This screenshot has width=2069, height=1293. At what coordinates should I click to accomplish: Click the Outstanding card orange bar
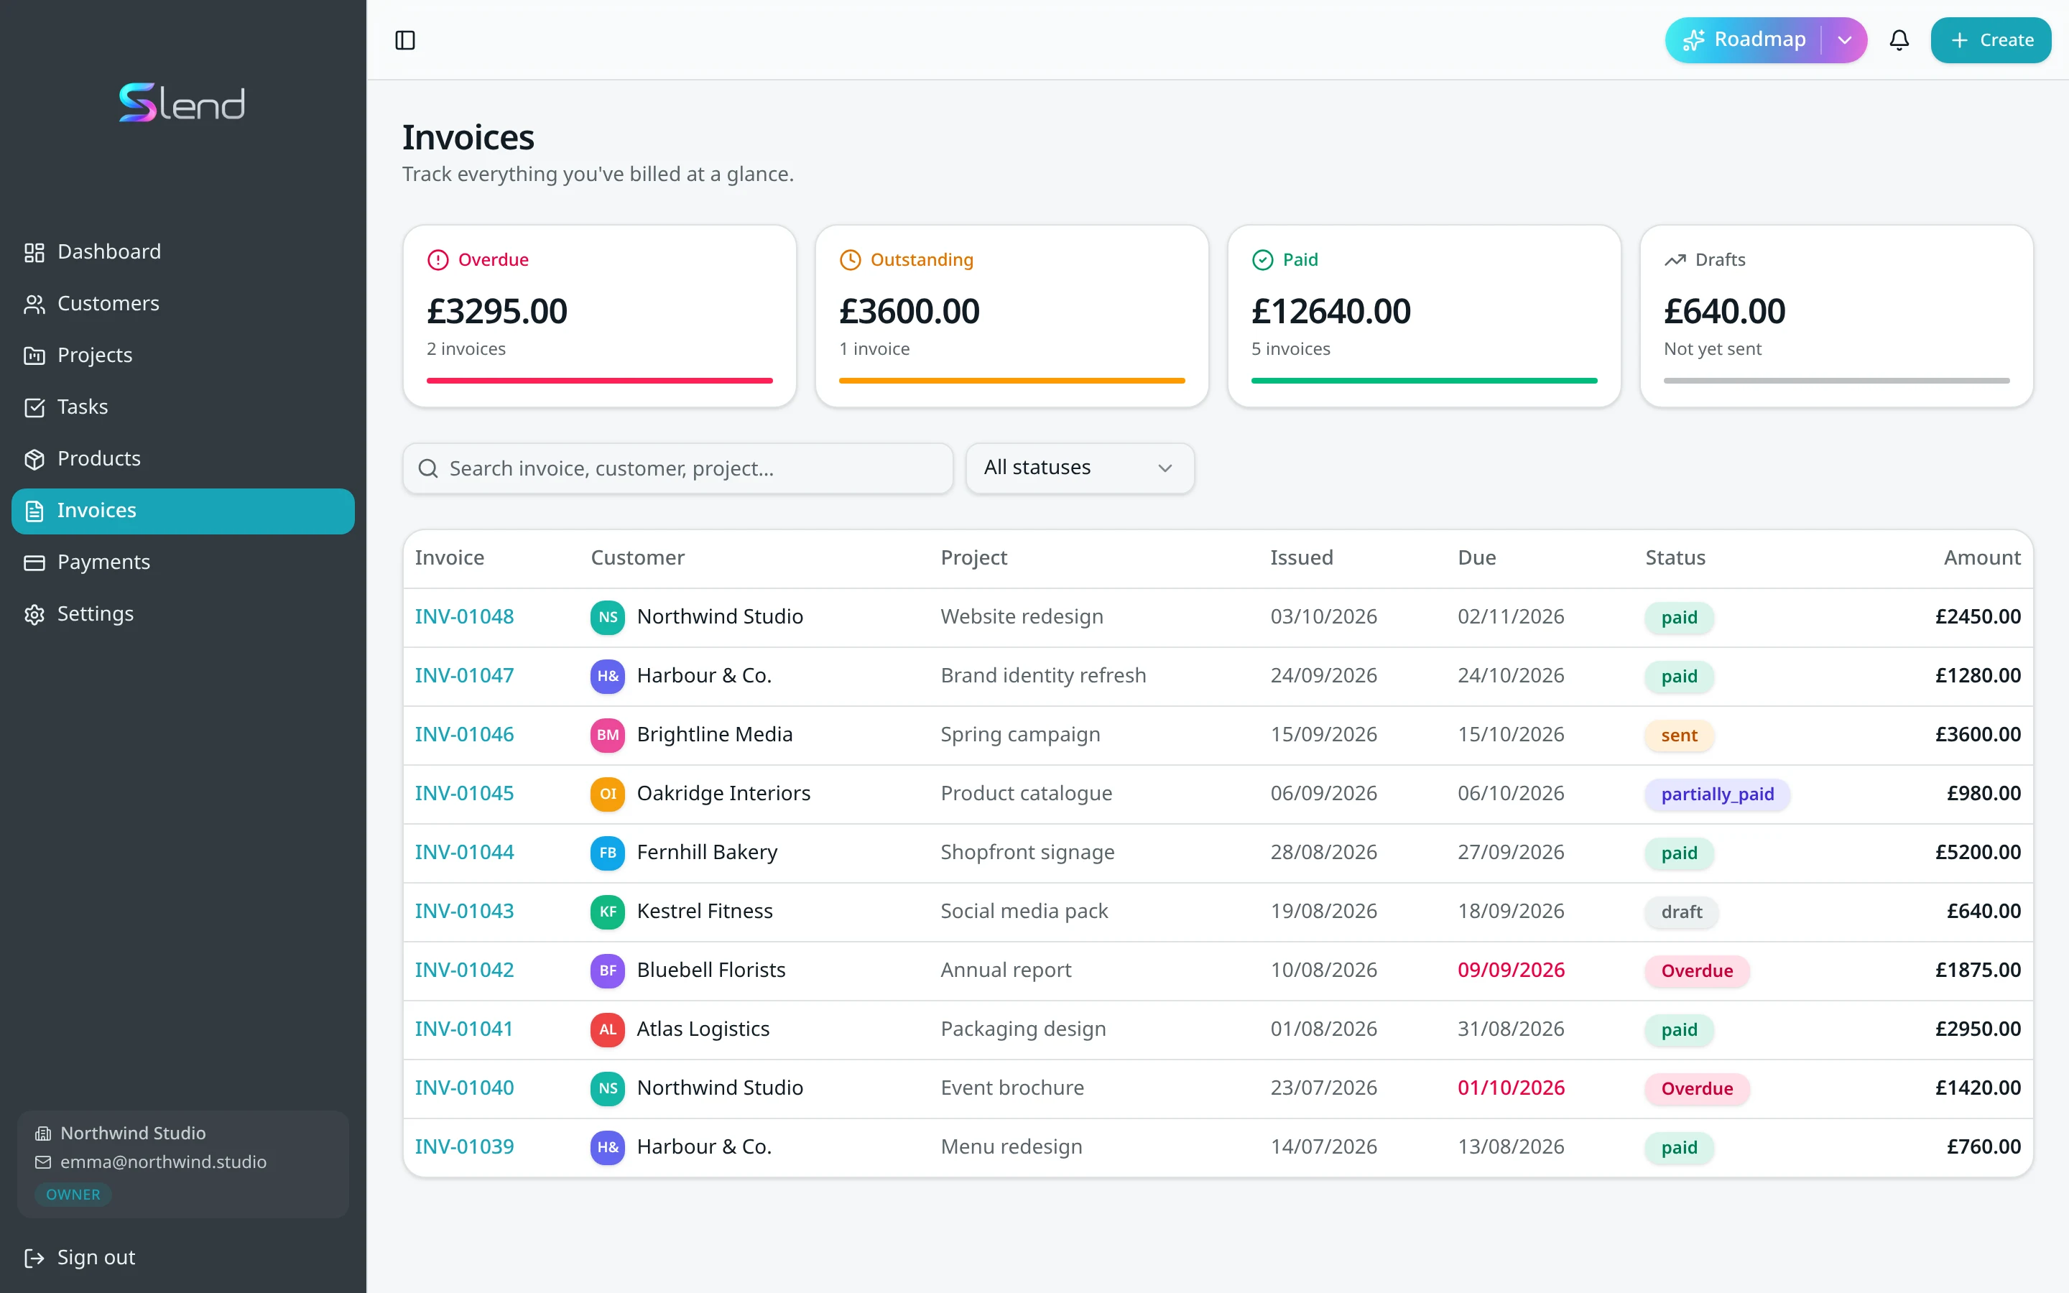click(x=1012, y=381)
